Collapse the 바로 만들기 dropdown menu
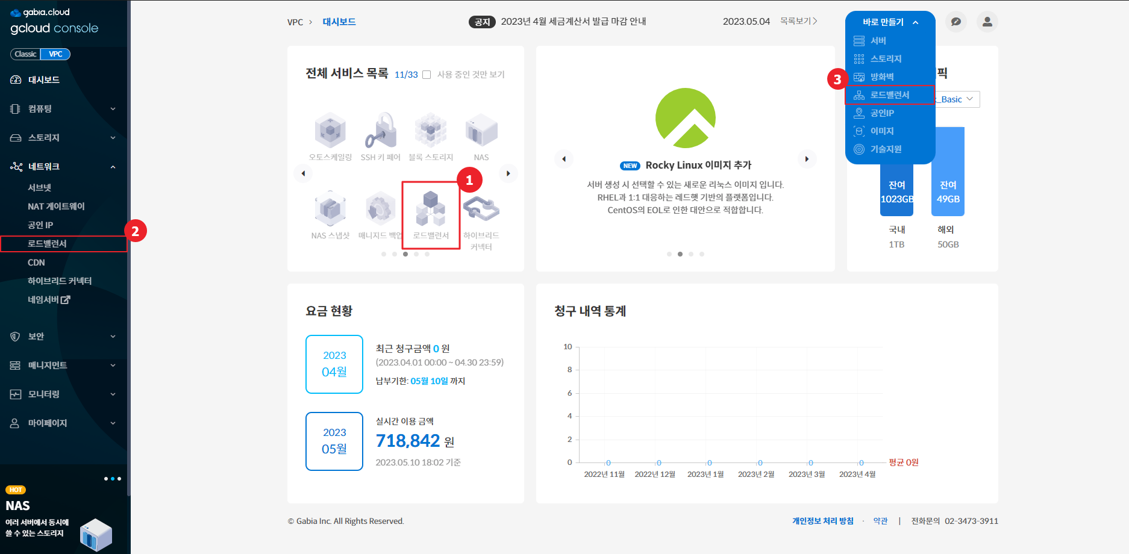This screenshot has width=1129, height=554. [890, 22]
